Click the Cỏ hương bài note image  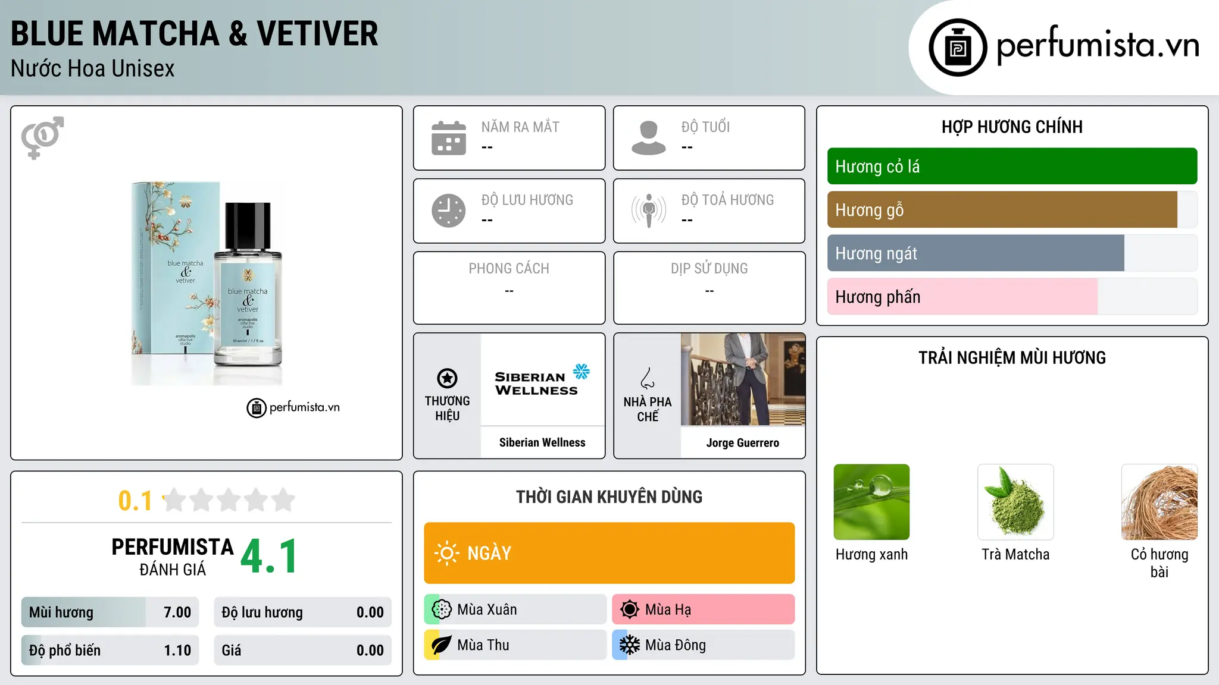(x=1159, y=502)
